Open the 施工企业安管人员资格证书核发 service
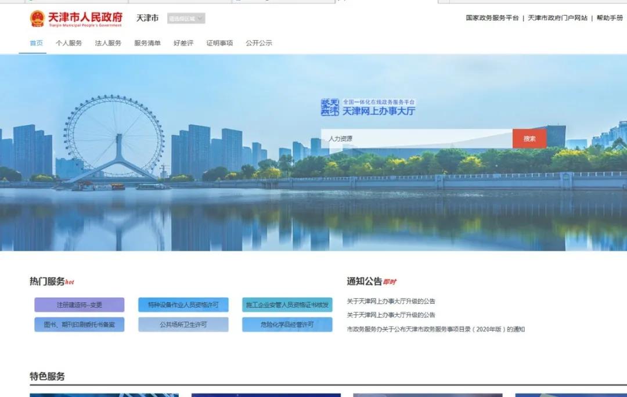Image resolution: width=627 pixels, height=397 pixels. pos(287,305)
